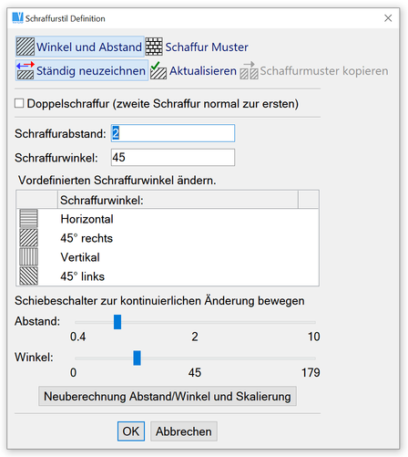
Task: Open the Schaffur Muster brick pattern icon
Action: click(x=154, y=47)
